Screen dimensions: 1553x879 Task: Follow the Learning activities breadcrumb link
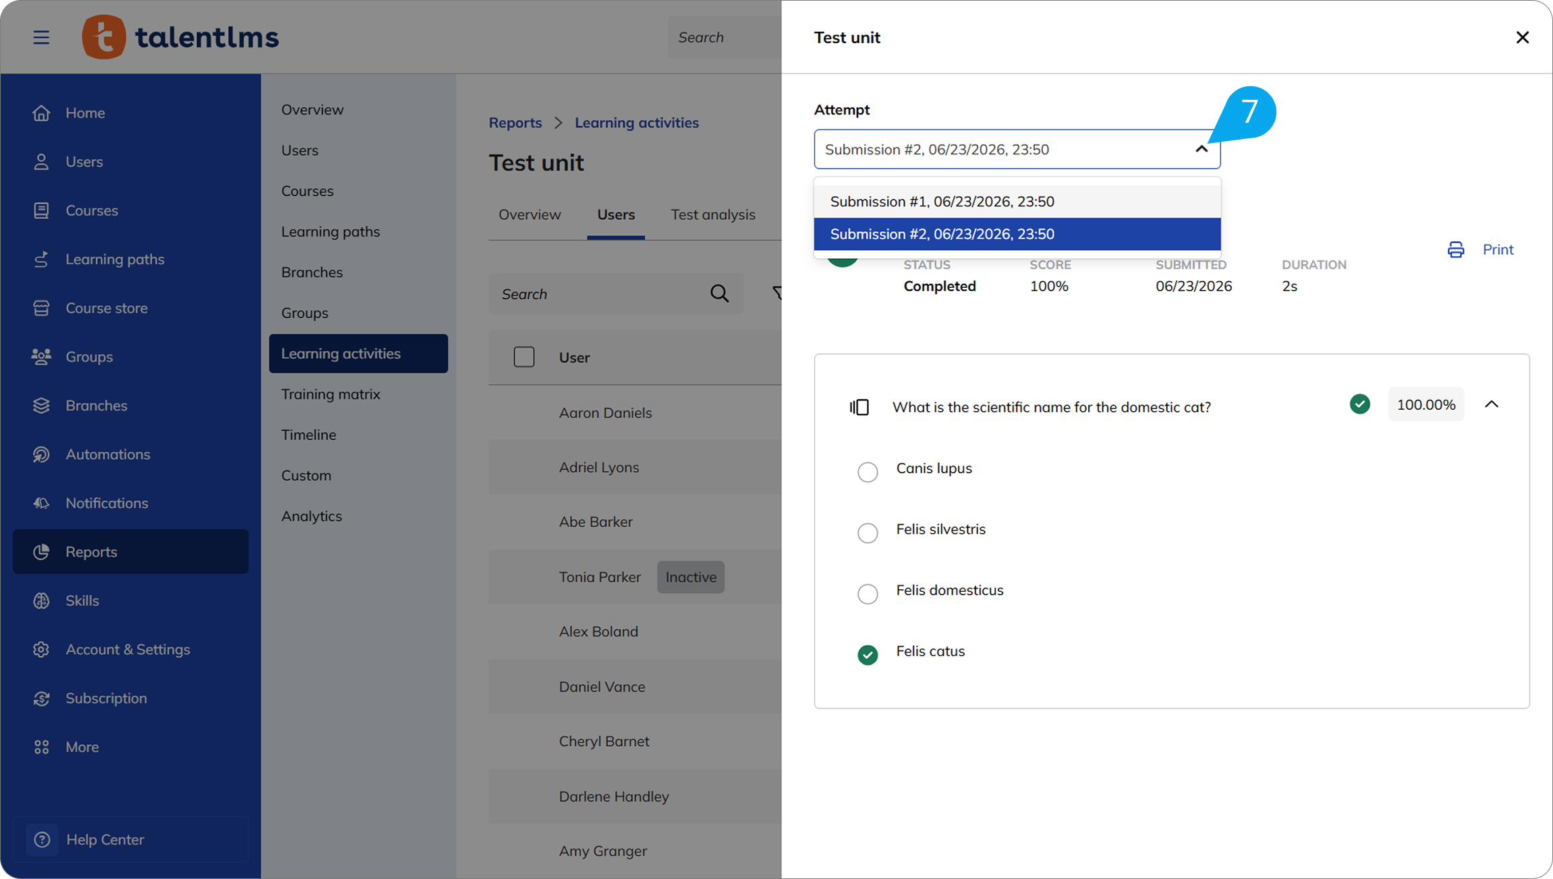[x=636, y=123]
